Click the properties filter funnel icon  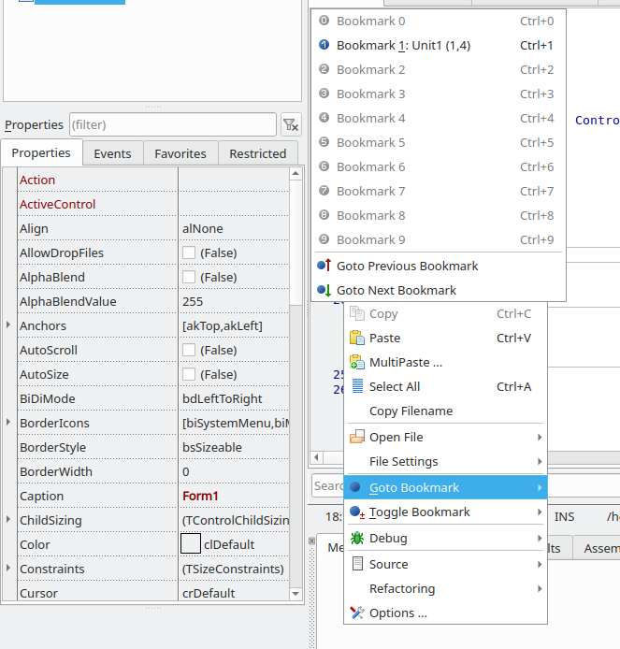tap(291, 124)
